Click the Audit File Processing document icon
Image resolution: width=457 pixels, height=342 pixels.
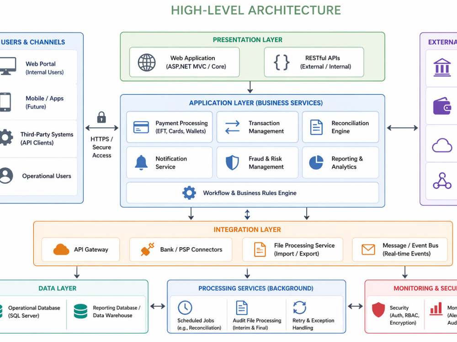point(242,308)
